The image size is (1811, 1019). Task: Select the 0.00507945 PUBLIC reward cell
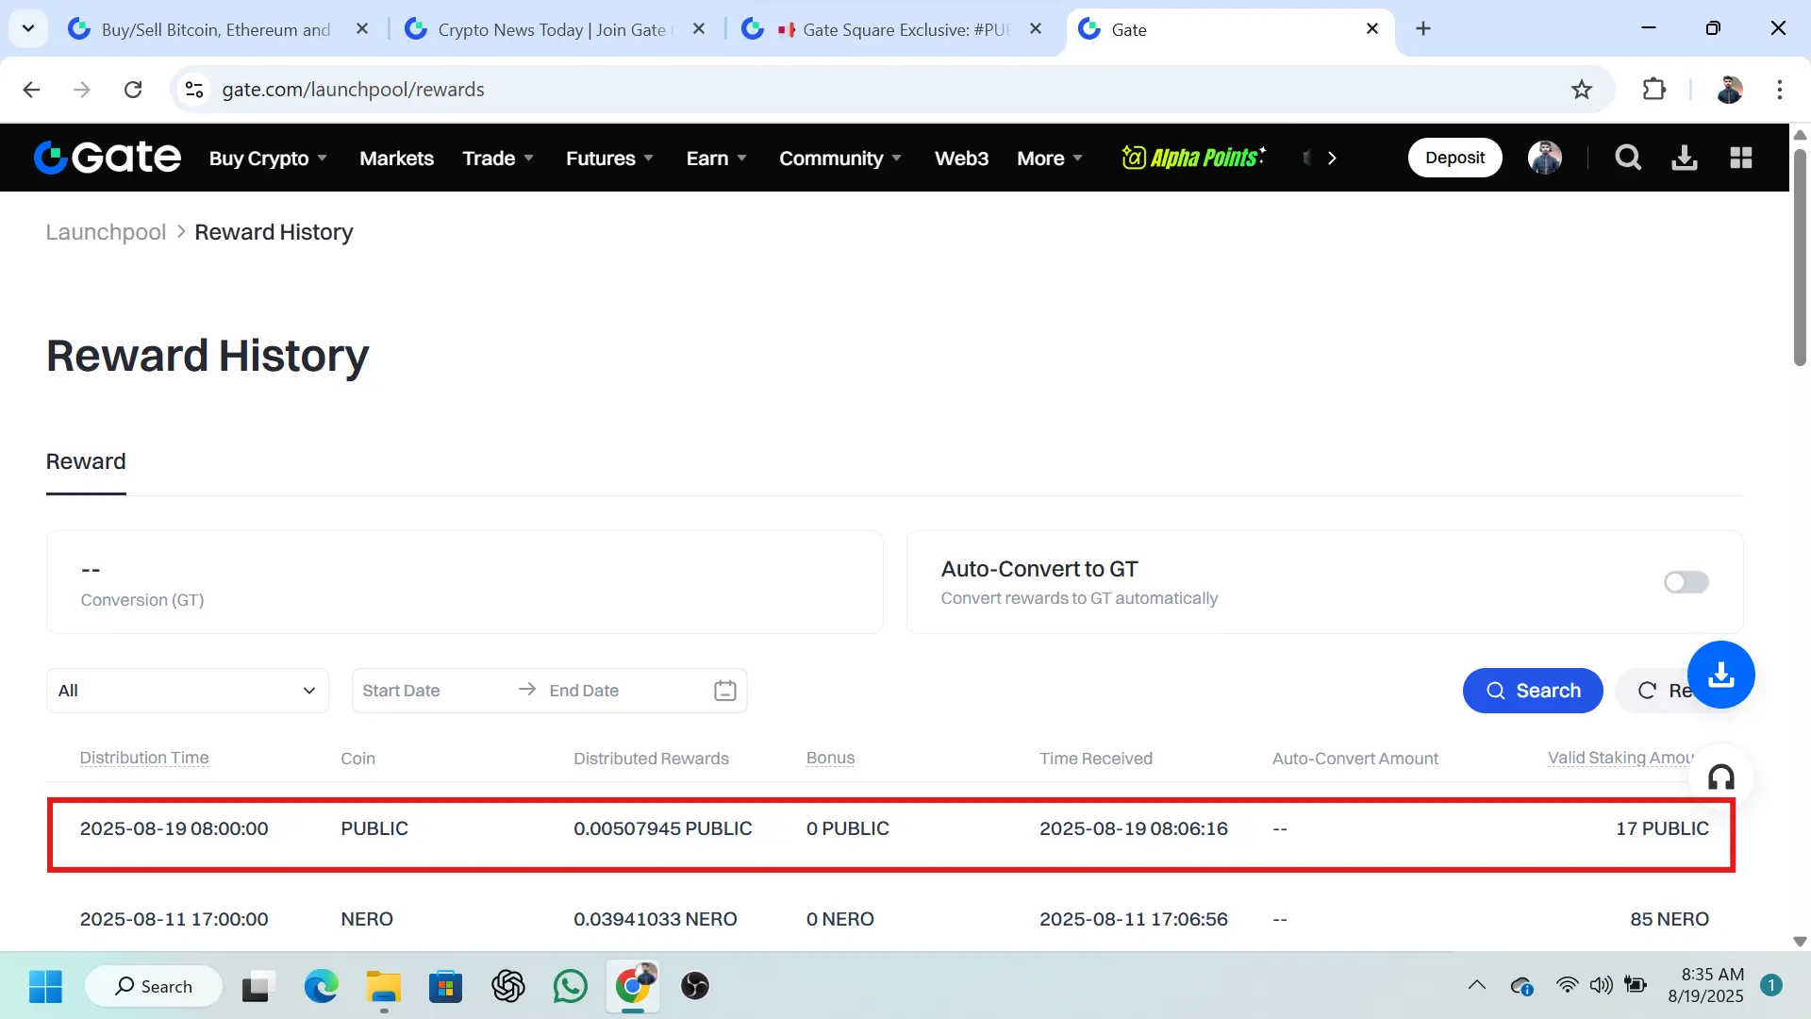[662, 828]
